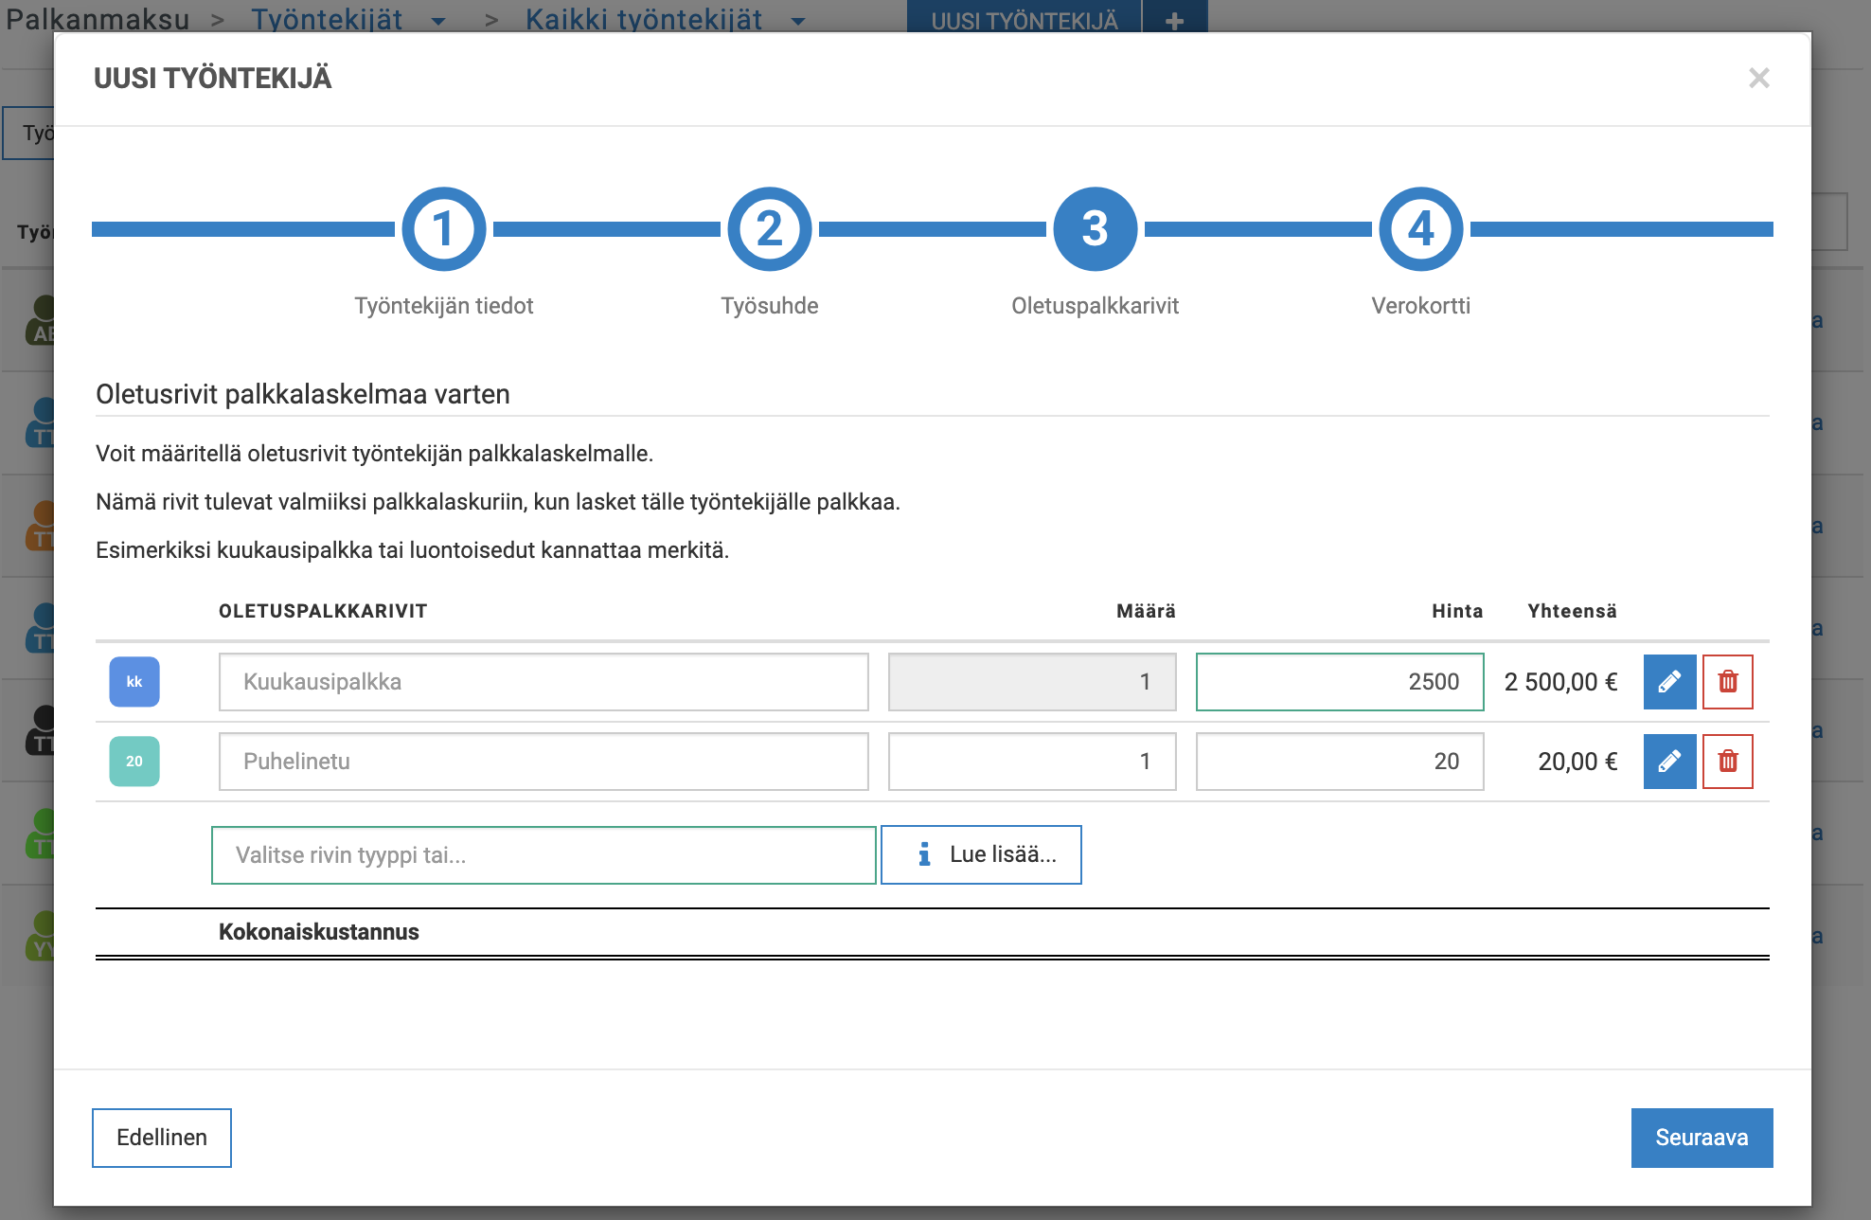Click the Lue lisää info button
The width and height of the screenshot is (1871, 1220).
(x=981, y=855)
